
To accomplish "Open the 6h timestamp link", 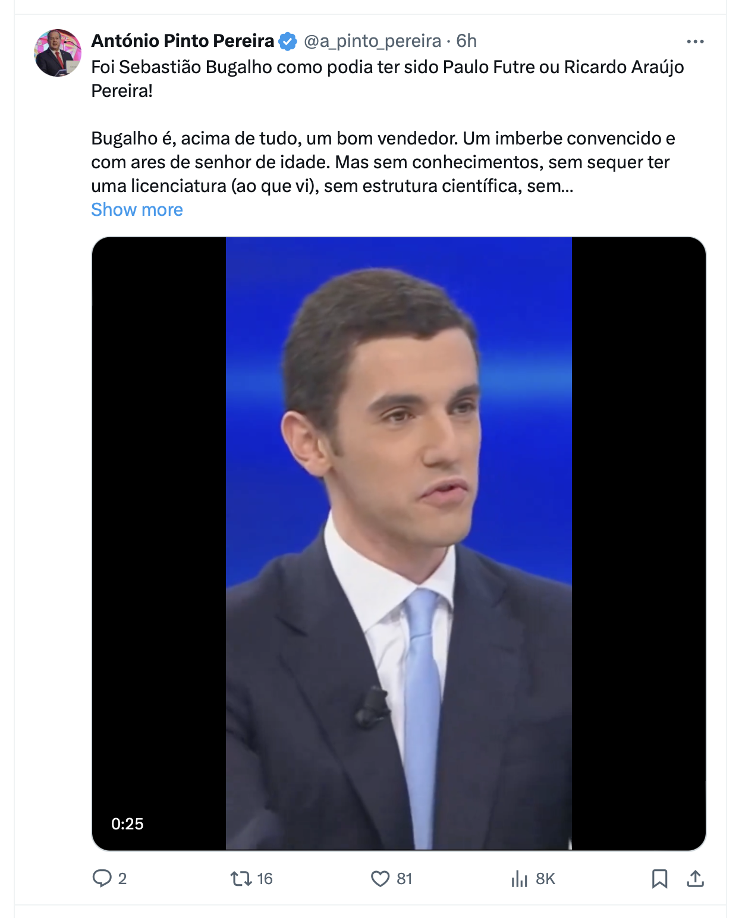I will tap(466, 41).
